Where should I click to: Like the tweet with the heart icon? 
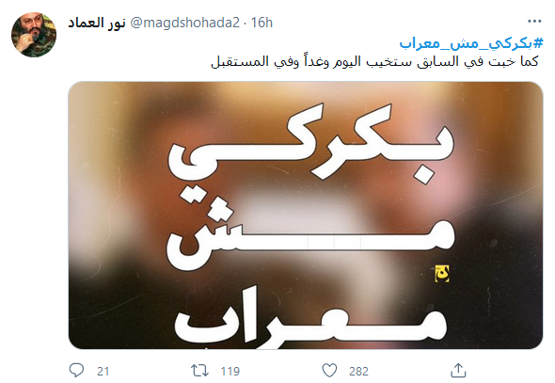coord(329,371)
